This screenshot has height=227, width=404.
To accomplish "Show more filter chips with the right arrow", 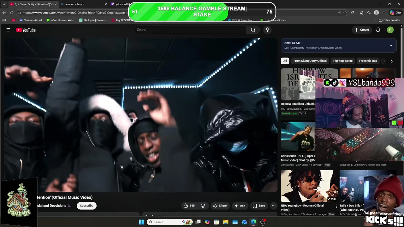I will click(391, 61).
